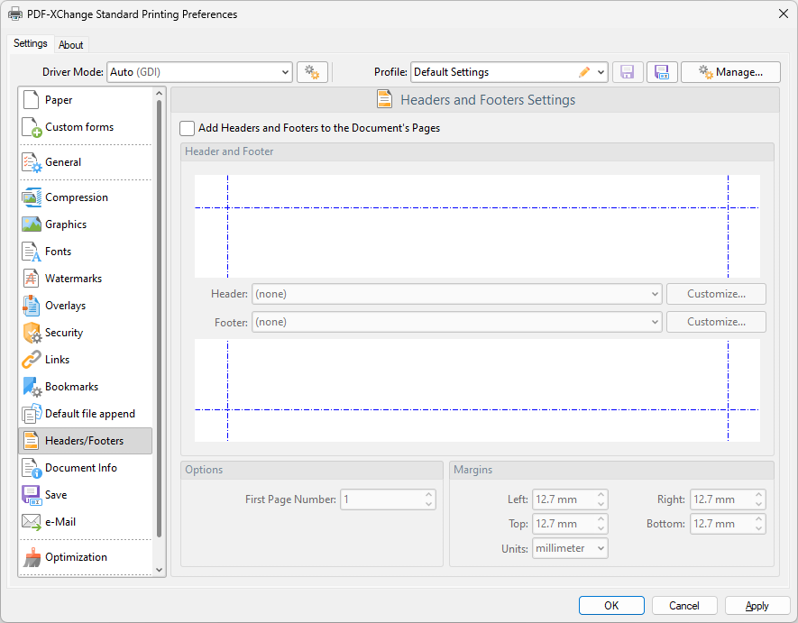Click Customize... button for Footer

pos(716,322)
